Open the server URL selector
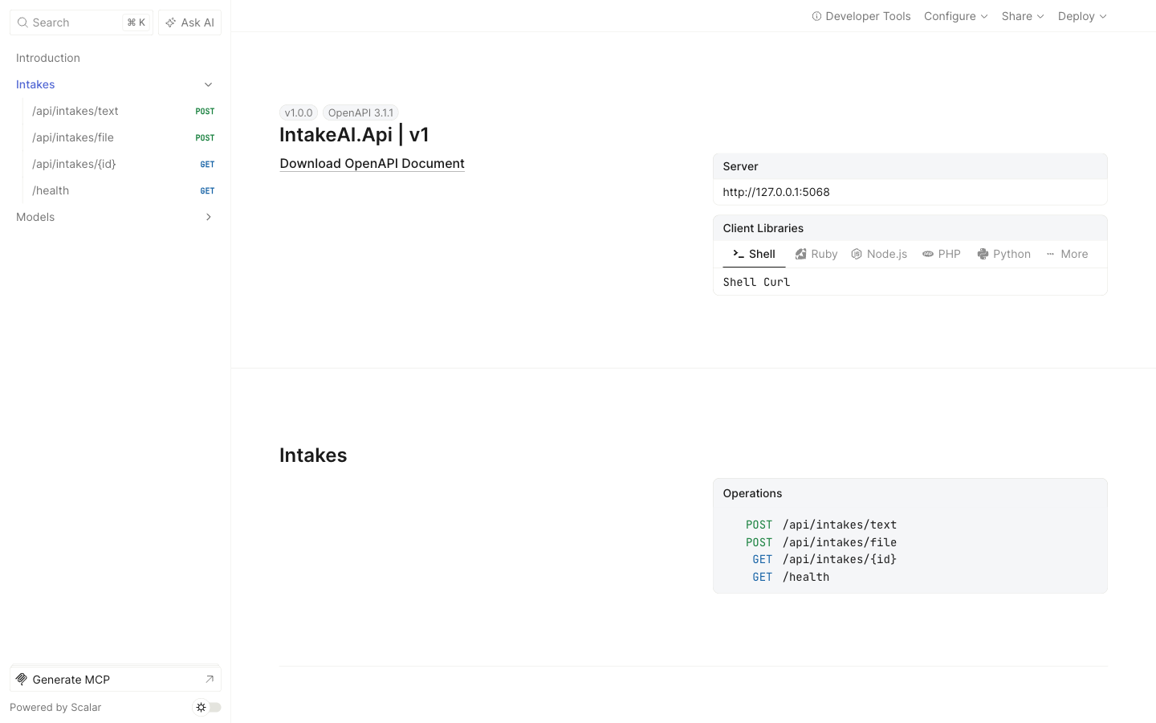This screenshot has width=1156, height=723. click(910, 192)
